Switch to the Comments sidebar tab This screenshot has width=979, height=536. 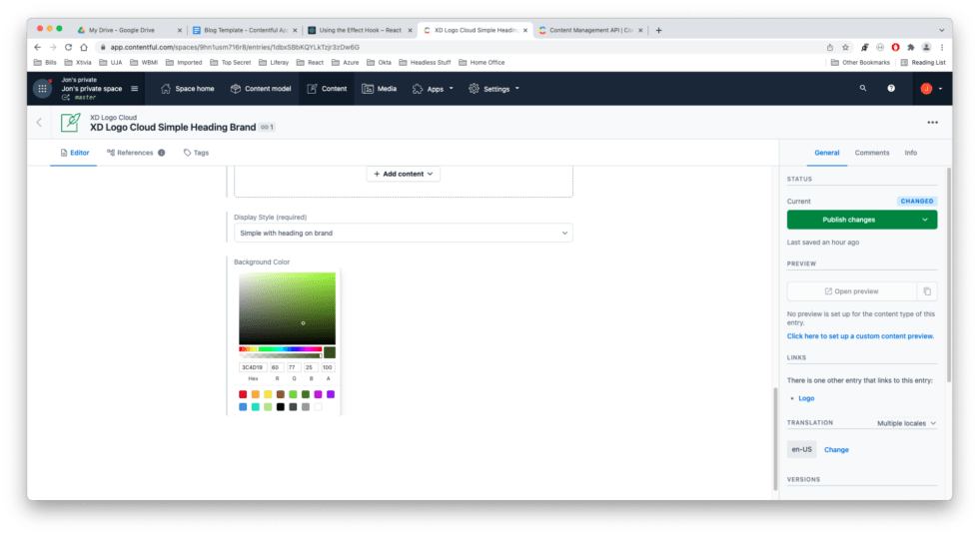pyautogui.click(x=871, y=153)
